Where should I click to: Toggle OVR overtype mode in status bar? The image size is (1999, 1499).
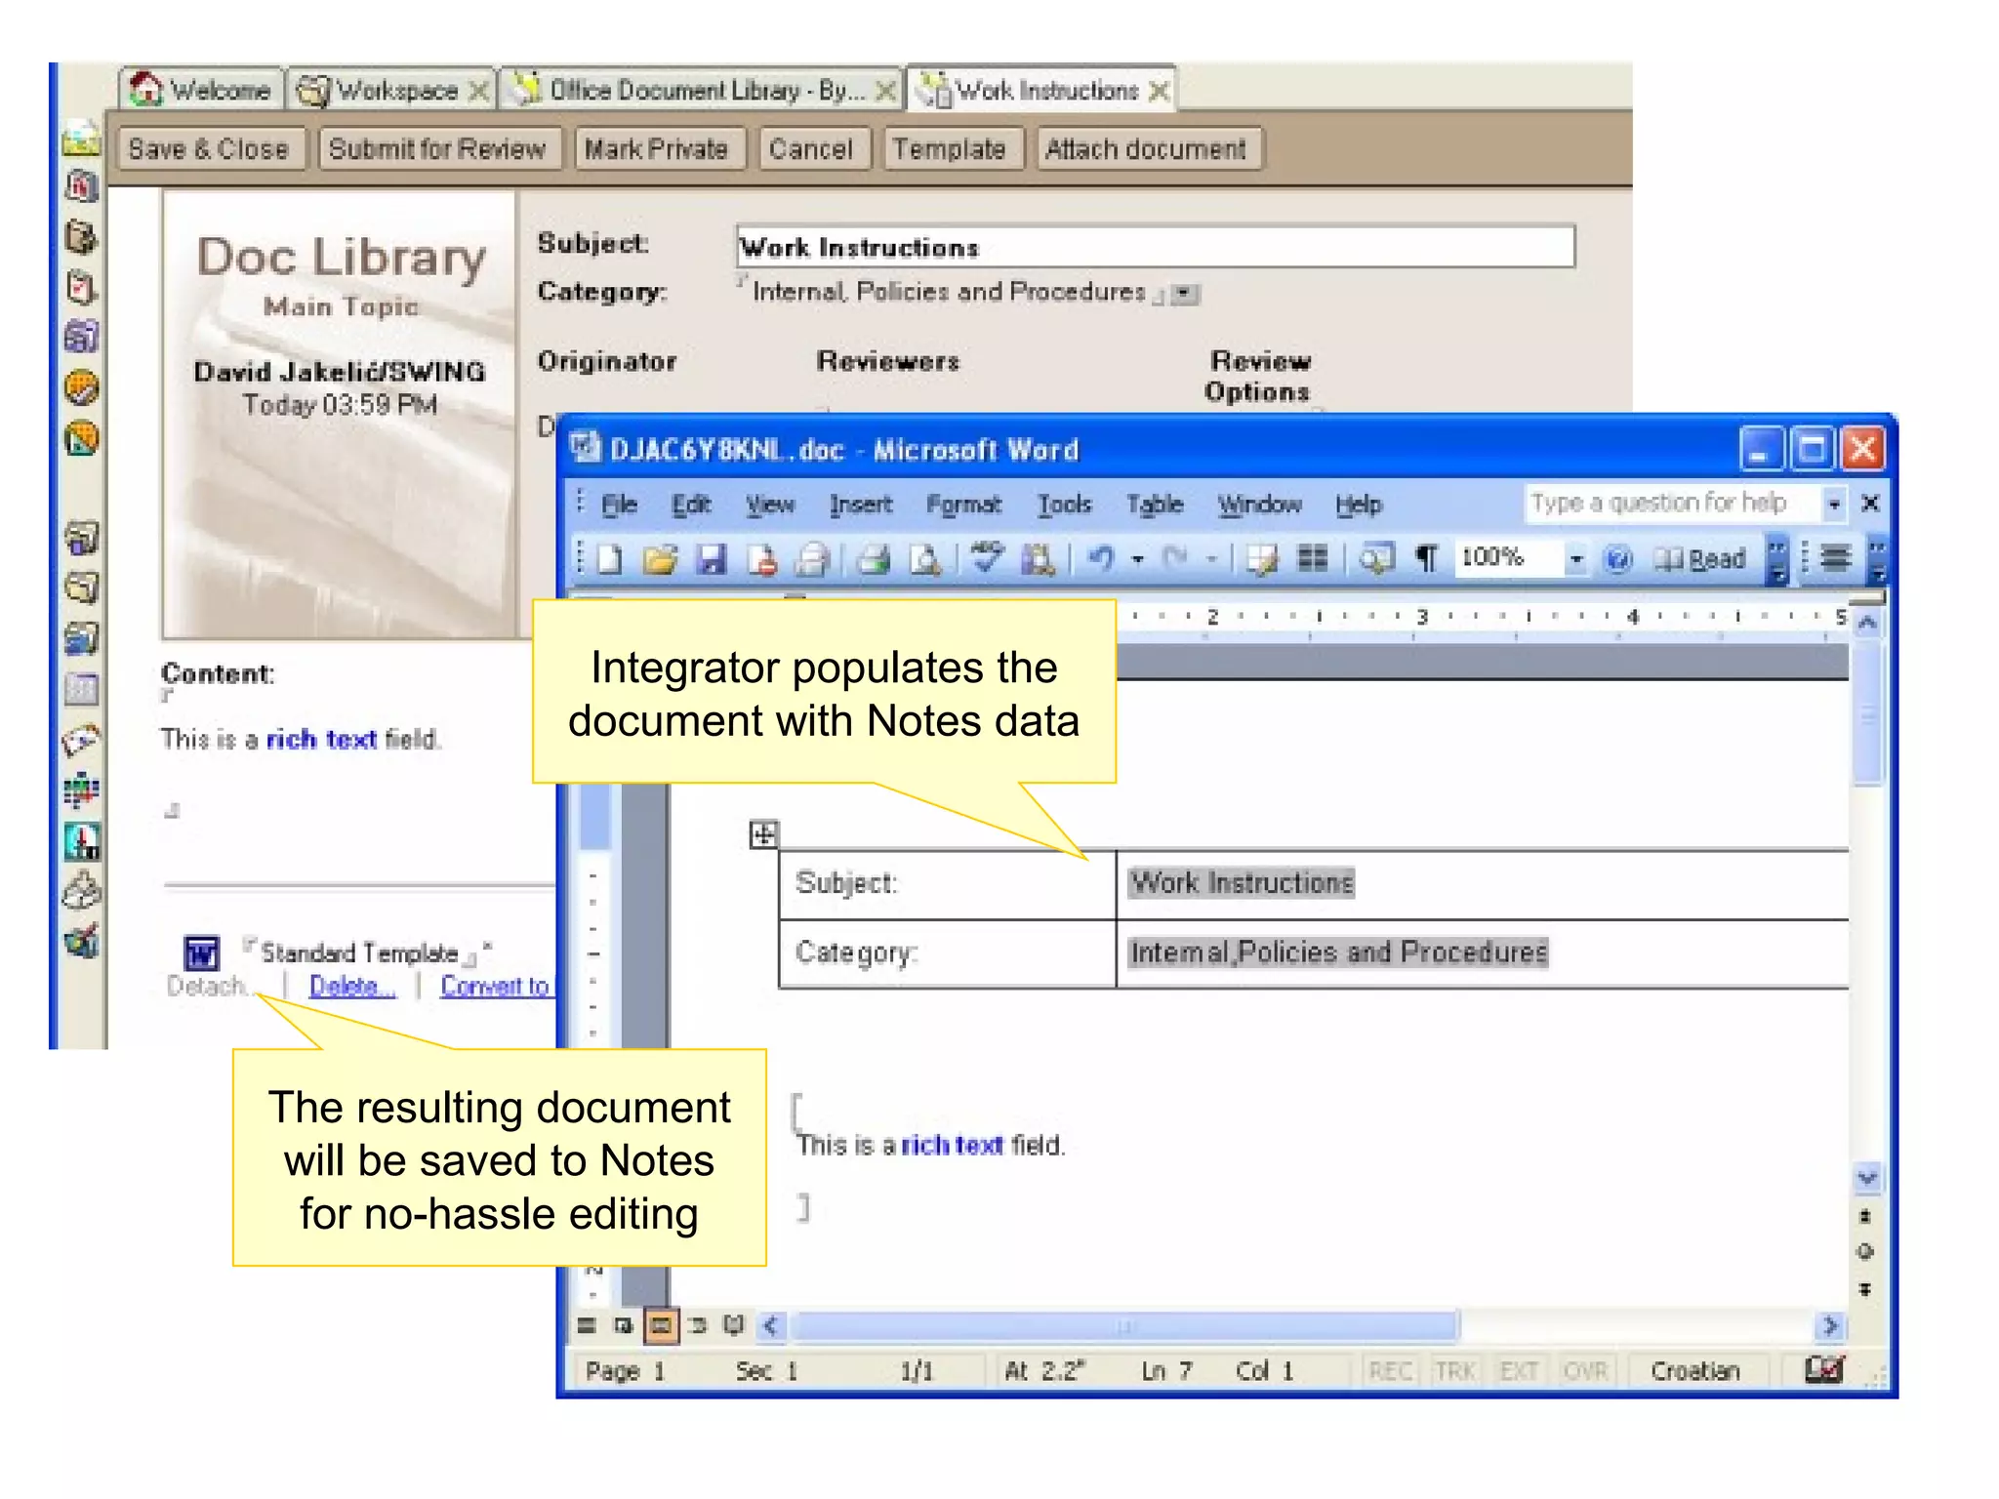point(1584,1371)
